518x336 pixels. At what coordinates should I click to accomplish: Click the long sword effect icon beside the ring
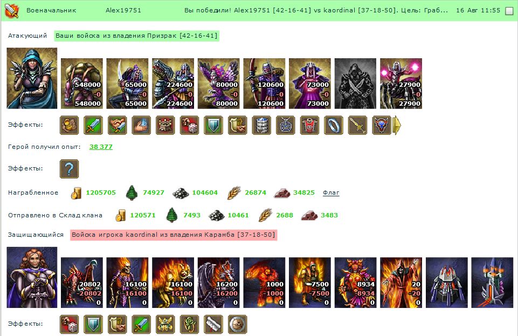click(x=357, y=125)
